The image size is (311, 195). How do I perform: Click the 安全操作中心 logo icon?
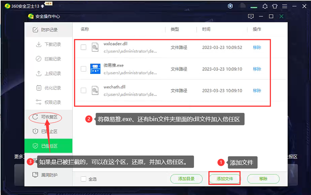pos(31,16)
